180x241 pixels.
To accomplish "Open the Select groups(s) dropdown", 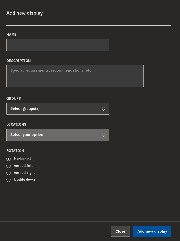I will (x=58, y=108).
